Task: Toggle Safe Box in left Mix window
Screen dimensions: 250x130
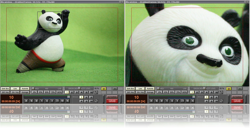Action: click(5, 89)
